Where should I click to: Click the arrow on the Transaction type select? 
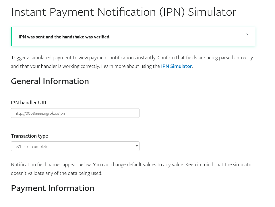[x=137, y=146]
